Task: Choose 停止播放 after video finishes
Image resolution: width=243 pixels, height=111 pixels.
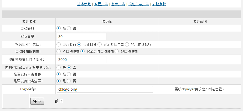Action: click(x=79, y=45)
